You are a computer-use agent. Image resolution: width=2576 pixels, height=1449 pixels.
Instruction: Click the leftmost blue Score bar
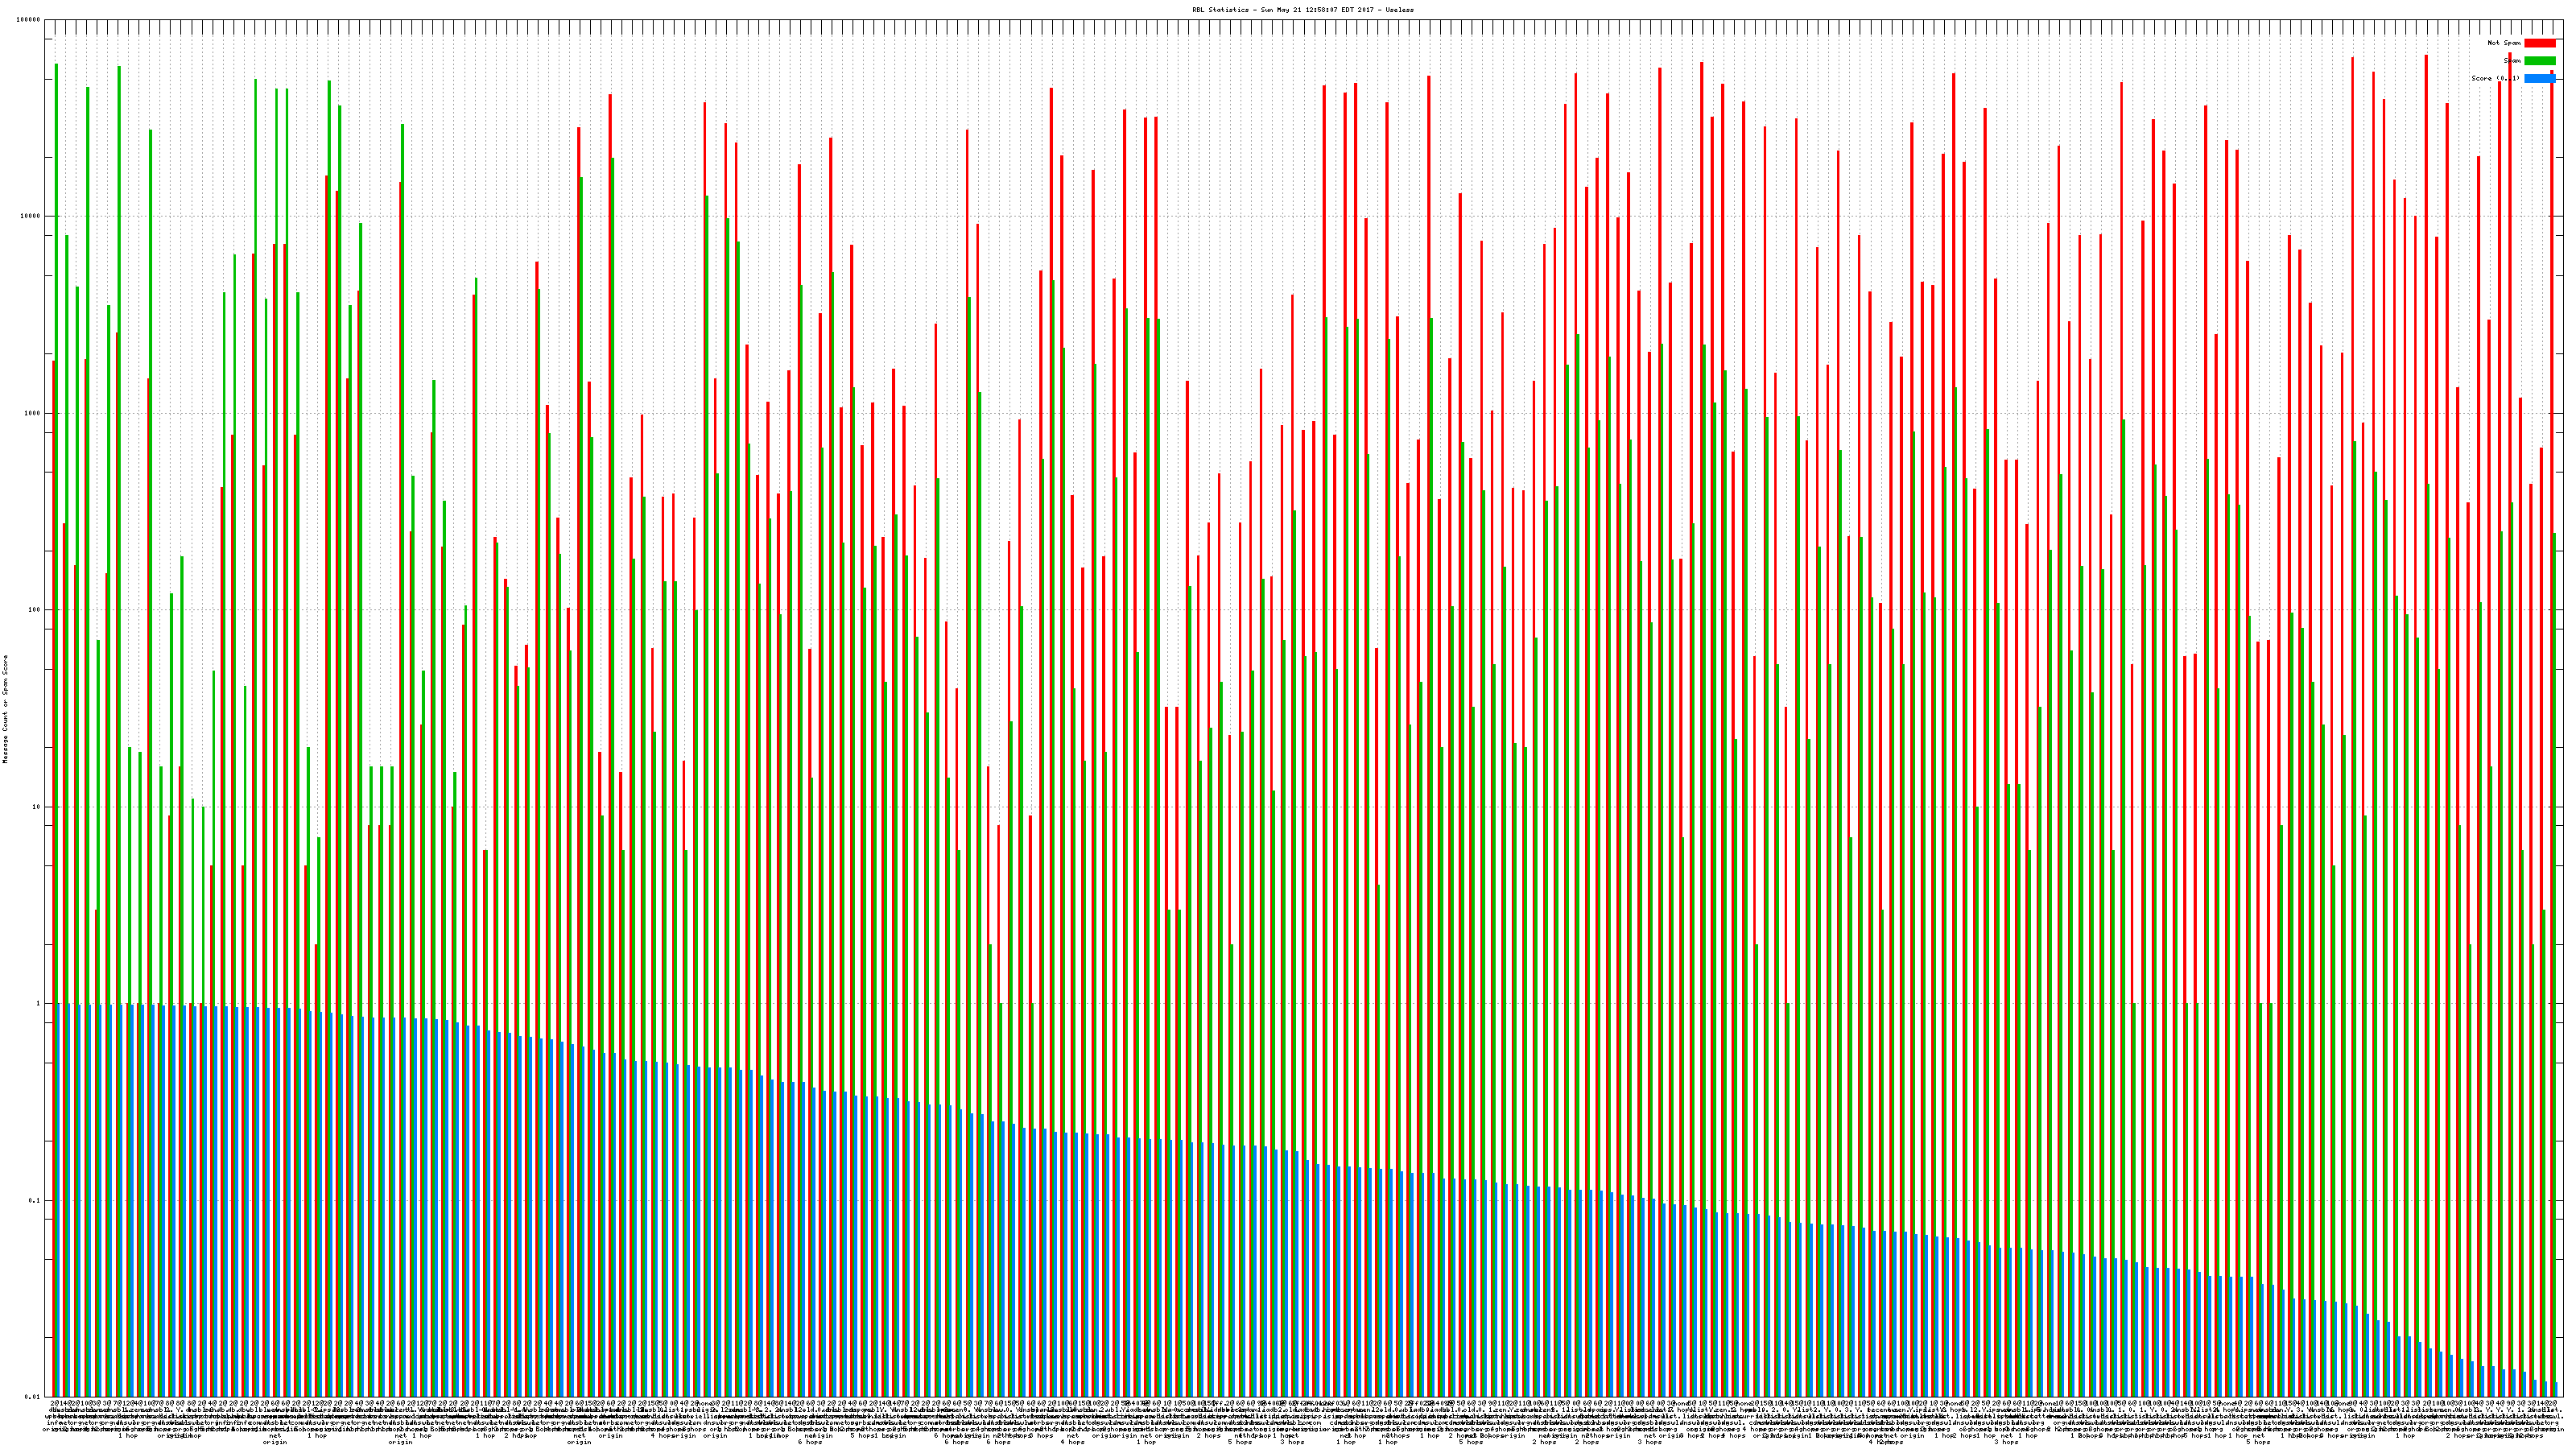point(60,1200)
